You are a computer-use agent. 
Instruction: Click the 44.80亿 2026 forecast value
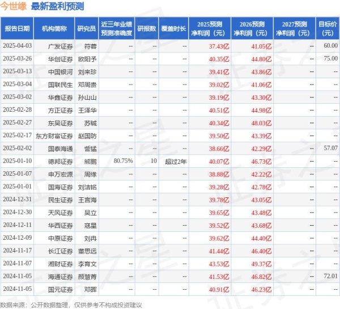261,59
